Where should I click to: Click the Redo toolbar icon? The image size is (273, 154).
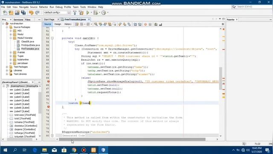[x=37, y=12]
